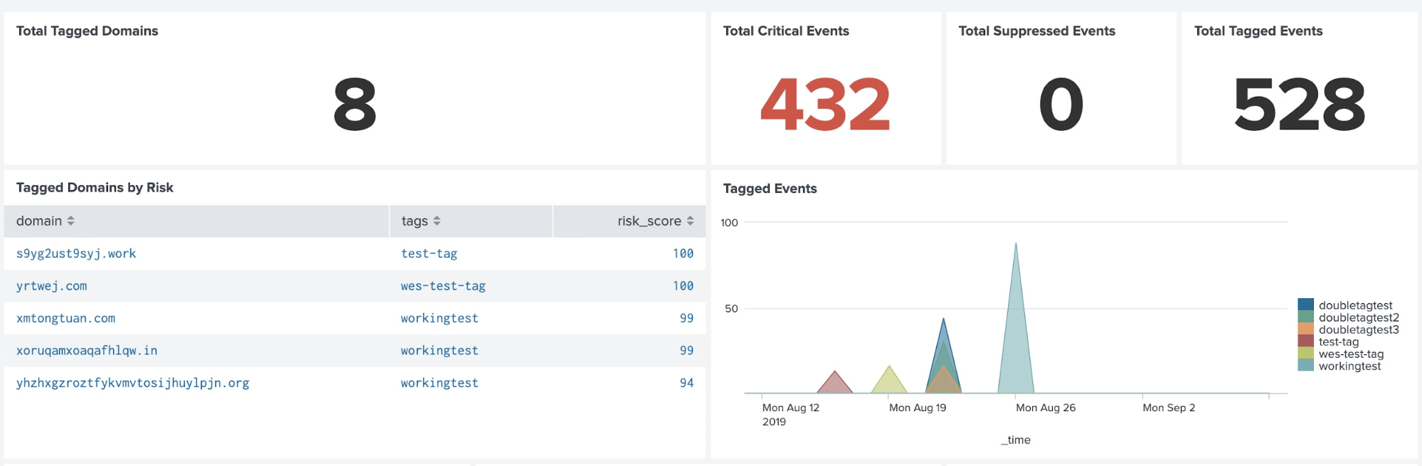Image resolution: width=1422 pixels, height=466 pixels.
Task: Click the red test-tag peak in chart
Action: tap(834, 383)
